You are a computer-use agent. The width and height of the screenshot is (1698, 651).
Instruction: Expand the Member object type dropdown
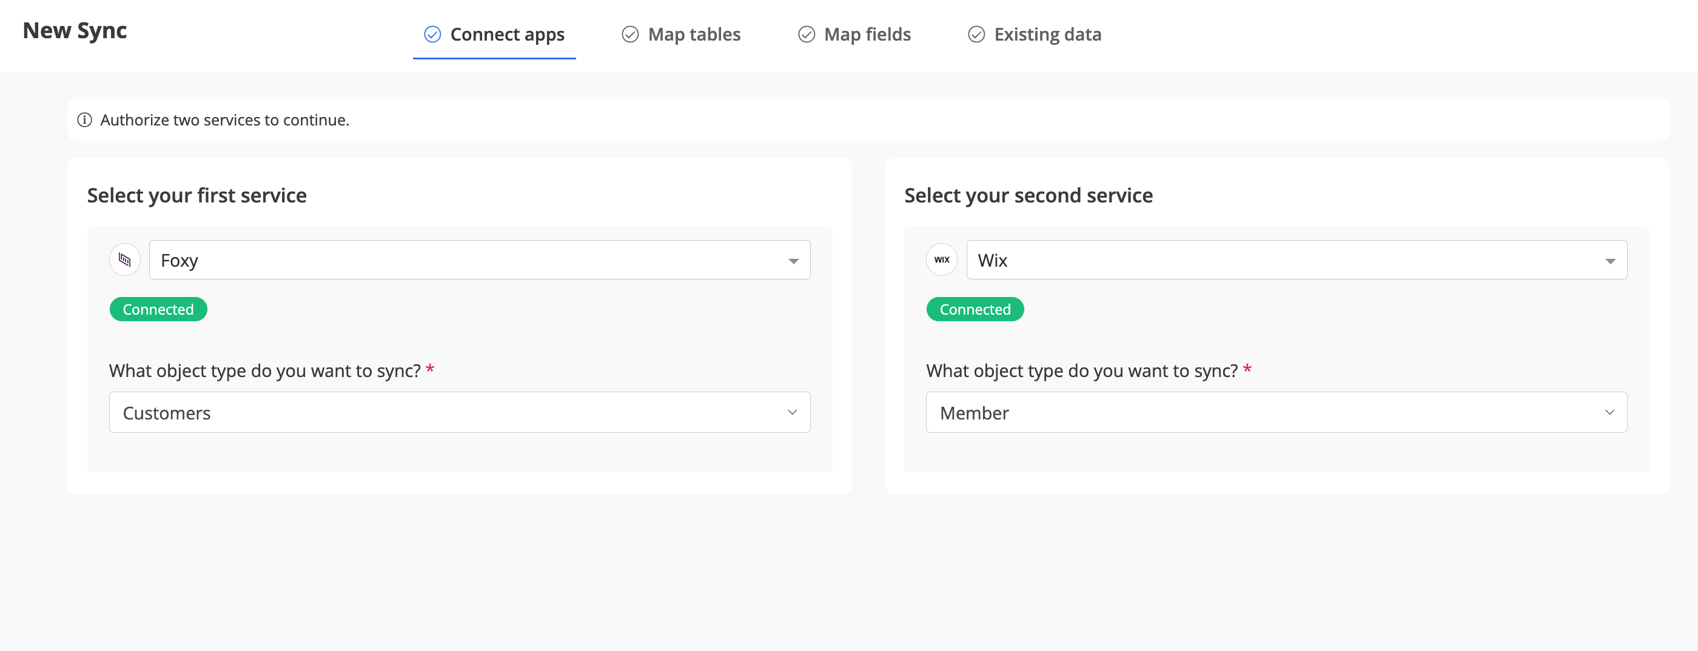1276,412
